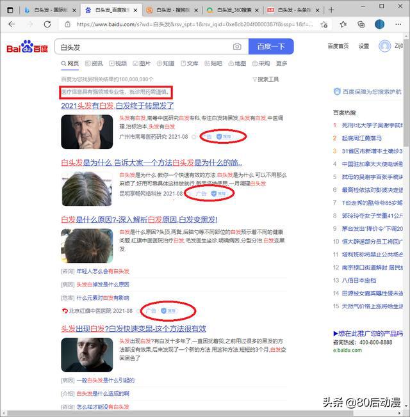Viewport: 410px width, 417px height.
Task: Open result 头发出现白发?白发快速变黑
Action: [x=133, y=329]
